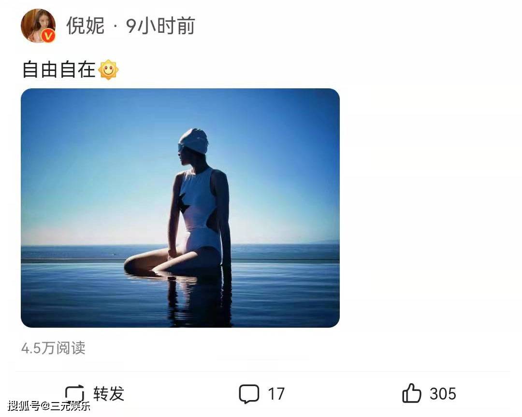Click the 305 likes count
This screenshot has width=522, height=417.
point(443,394)
